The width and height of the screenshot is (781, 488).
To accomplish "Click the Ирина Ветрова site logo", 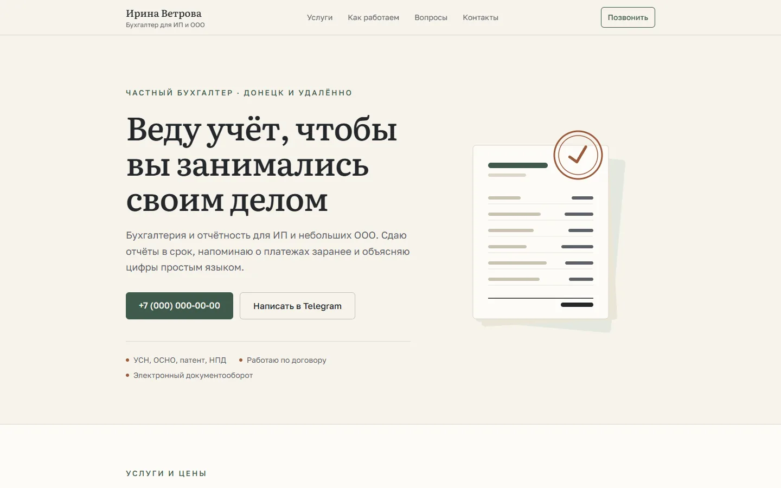I will pyautogui.click(x=164, y=14).
